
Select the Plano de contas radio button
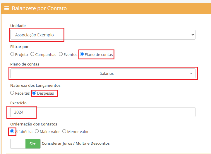click(x=82, y=54)
